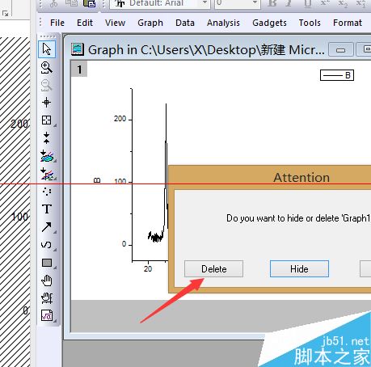This screenshot has width=371, height=367.
Task: Select the Rectangle drawing tool
Action: tap(47, 263)
